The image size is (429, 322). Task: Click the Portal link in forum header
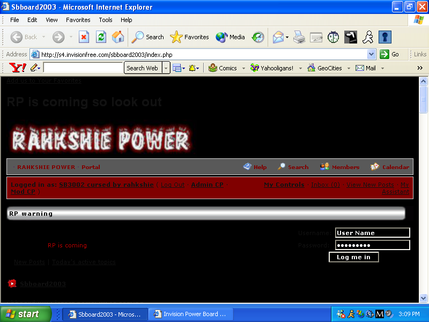pyautogui.click(x=91, y=167)
